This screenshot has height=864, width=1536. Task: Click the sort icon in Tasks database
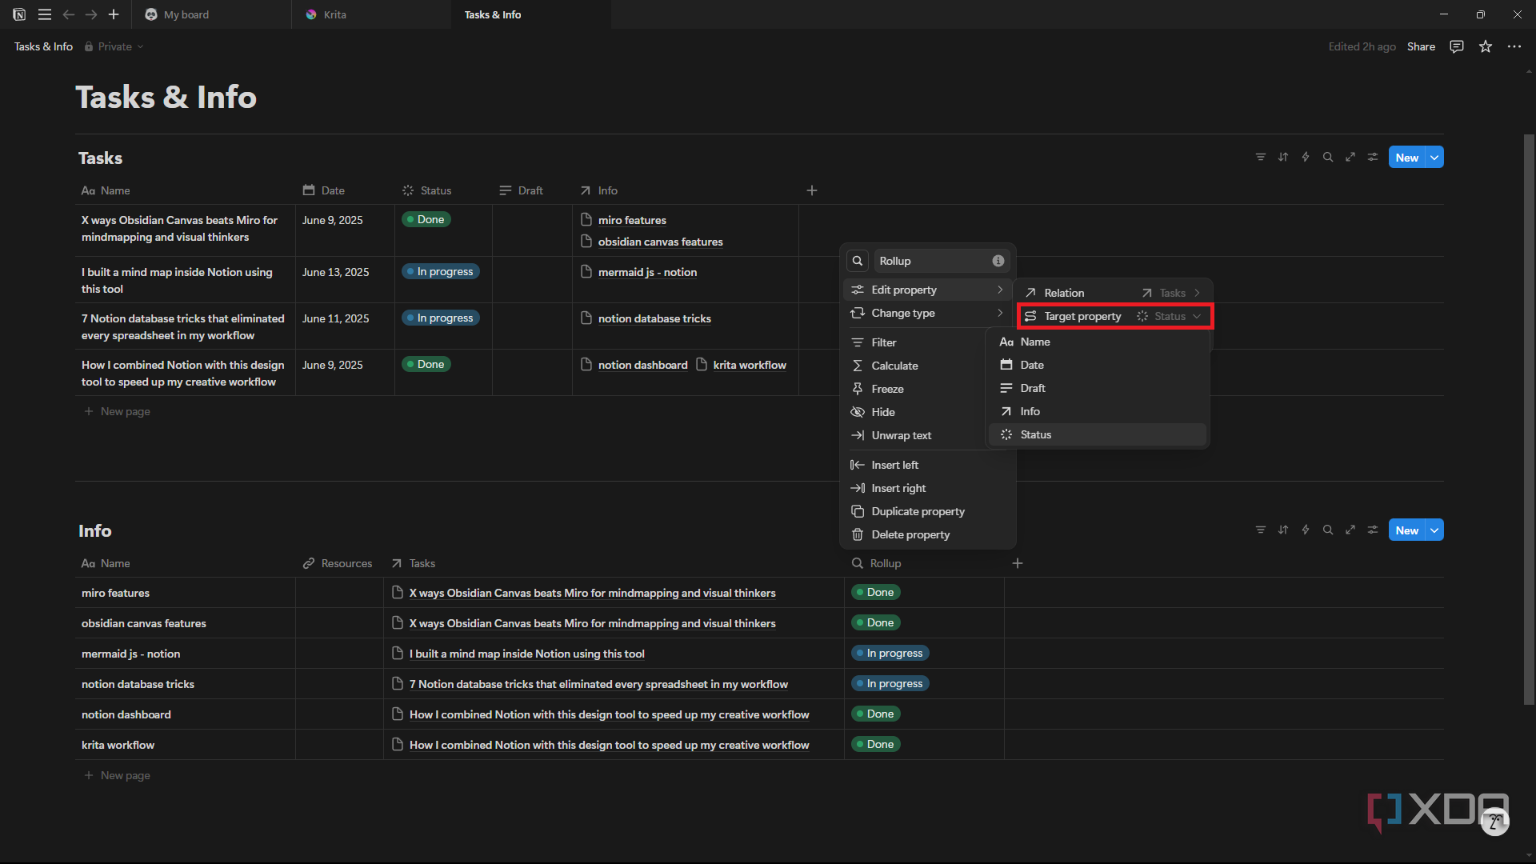pyautogui.click(x=1283, y=158)
